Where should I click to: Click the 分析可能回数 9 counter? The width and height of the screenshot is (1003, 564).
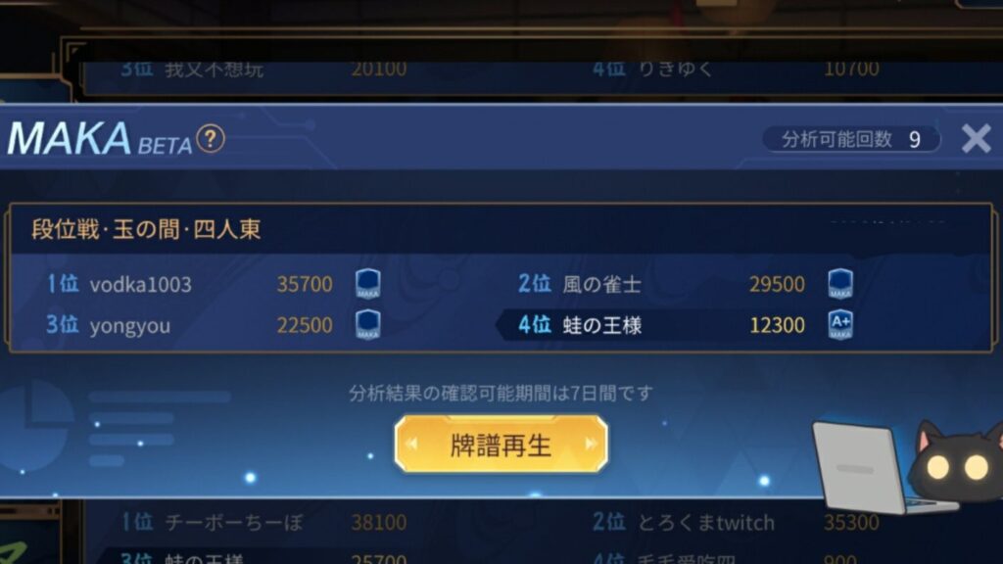coord(851,139)
